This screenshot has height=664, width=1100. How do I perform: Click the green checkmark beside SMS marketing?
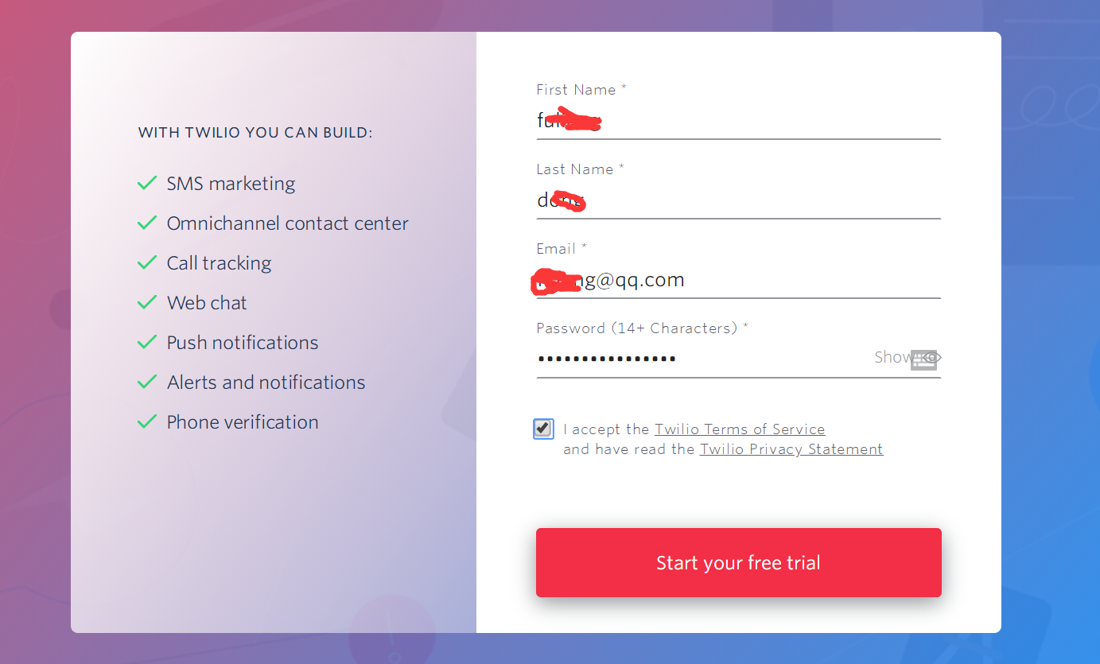147,184
